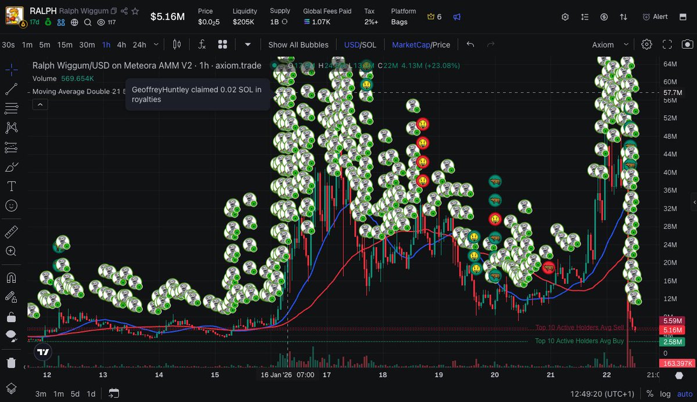Viewport: 697px width, 402px height.
Task: Toggle log scale on price axis
Action: 665,394
